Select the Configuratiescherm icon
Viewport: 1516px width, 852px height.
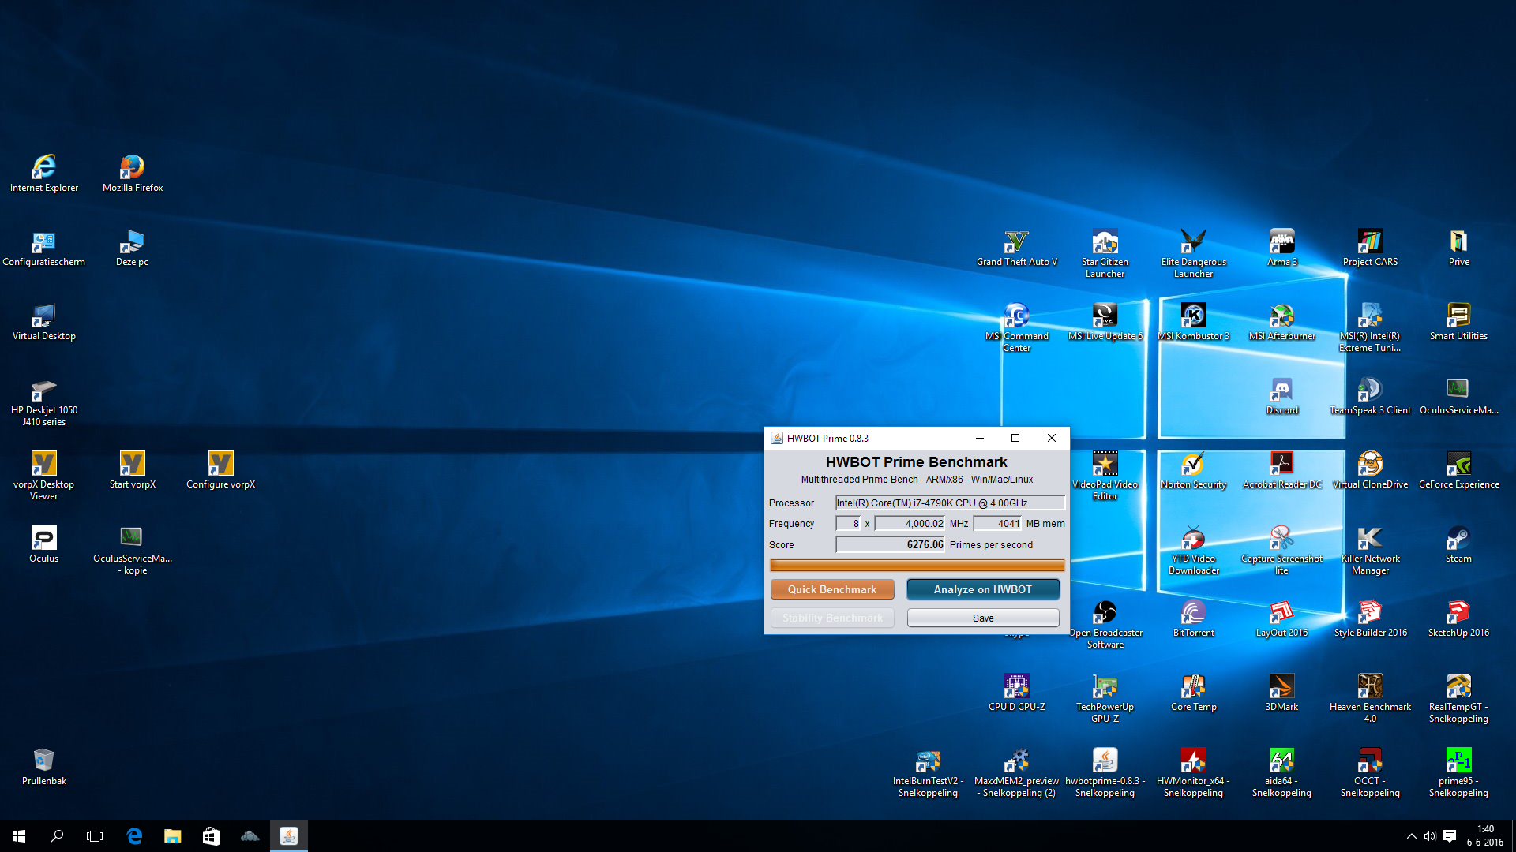click(x=44, y=248)
